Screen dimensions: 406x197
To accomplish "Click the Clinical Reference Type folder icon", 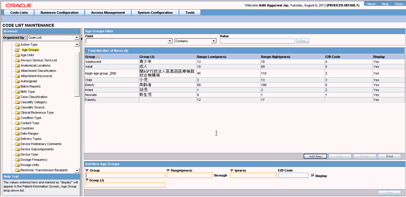I will click(x=17, y=113).
